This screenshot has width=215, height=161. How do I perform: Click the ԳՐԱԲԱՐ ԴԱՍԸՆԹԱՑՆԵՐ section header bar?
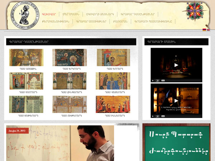(x=71, y=42)
